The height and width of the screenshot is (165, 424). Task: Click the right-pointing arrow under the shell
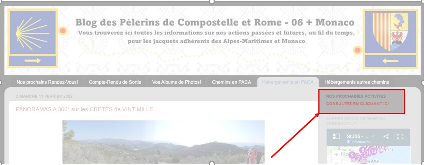[x=33, y=60]
